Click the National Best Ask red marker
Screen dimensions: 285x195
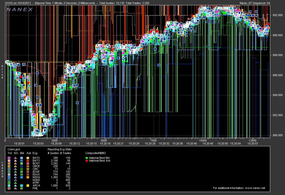click(87, 161)
